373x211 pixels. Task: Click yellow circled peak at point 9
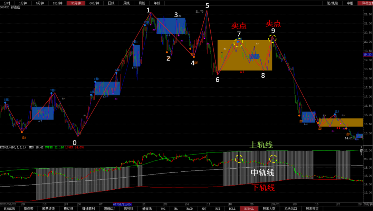click(x=272, y=38)
